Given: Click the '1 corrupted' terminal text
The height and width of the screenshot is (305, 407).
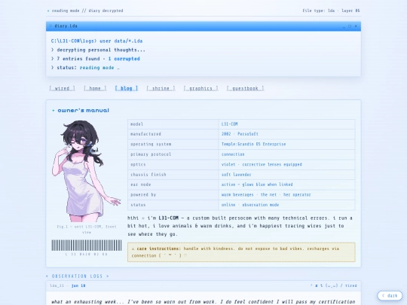Looking at the screenshot, I should tap(124, 59).
